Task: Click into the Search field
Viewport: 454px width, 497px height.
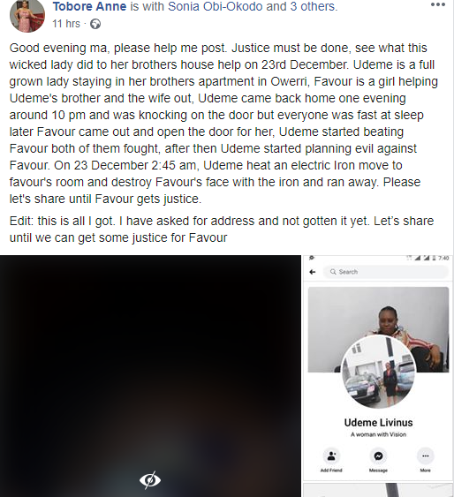Action: point(386,272)
